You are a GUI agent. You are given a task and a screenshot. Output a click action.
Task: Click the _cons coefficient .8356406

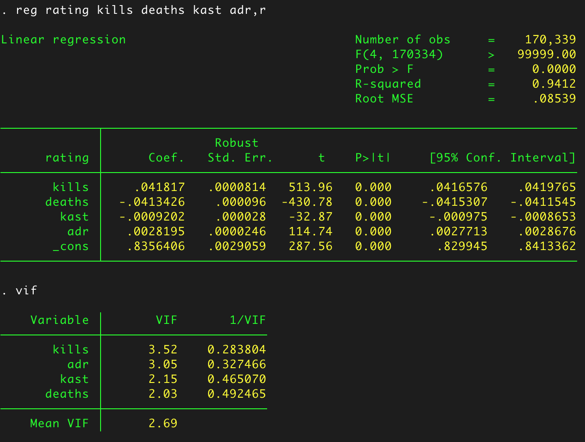pyautogui.click(x=156, y=246)
